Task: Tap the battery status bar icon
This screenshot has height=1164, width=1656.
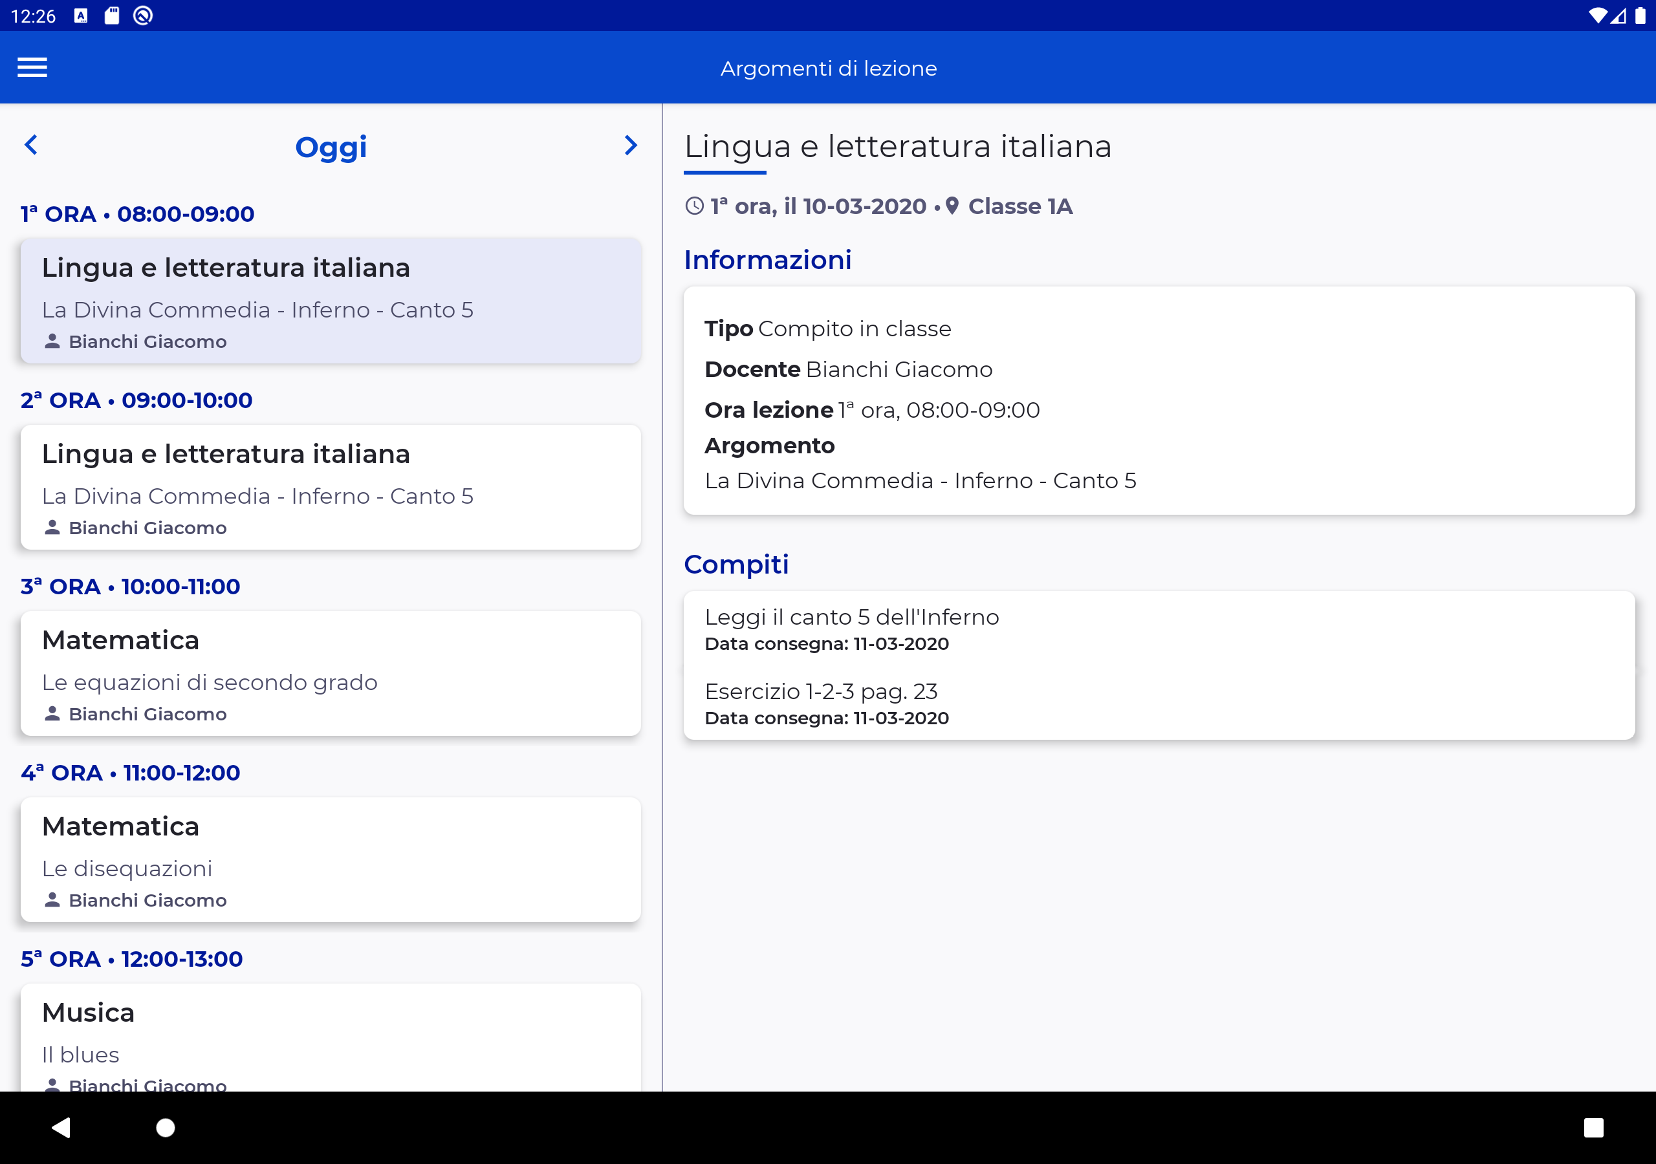Action: point(1640,16)
